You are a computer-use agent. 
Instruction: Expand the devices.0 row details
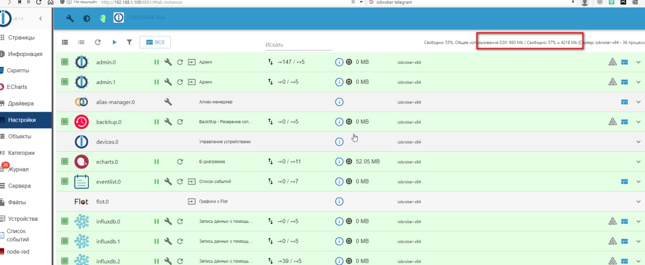638,142
